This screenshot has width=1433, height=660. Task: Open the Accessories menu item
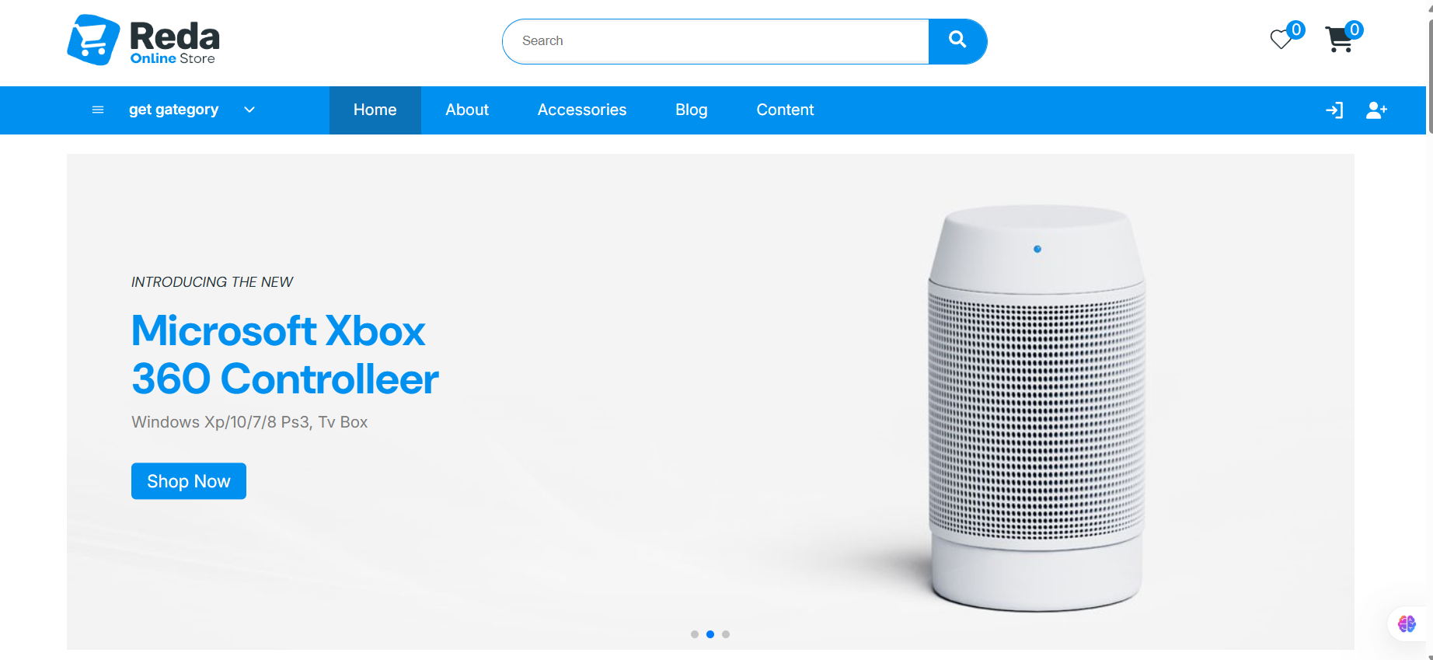pyautogui.click(x=582, y=110)
